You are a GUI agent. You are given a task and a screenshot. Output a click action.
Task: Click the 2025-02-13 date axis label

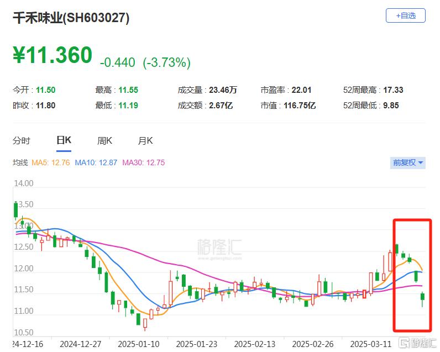(255, 344)
